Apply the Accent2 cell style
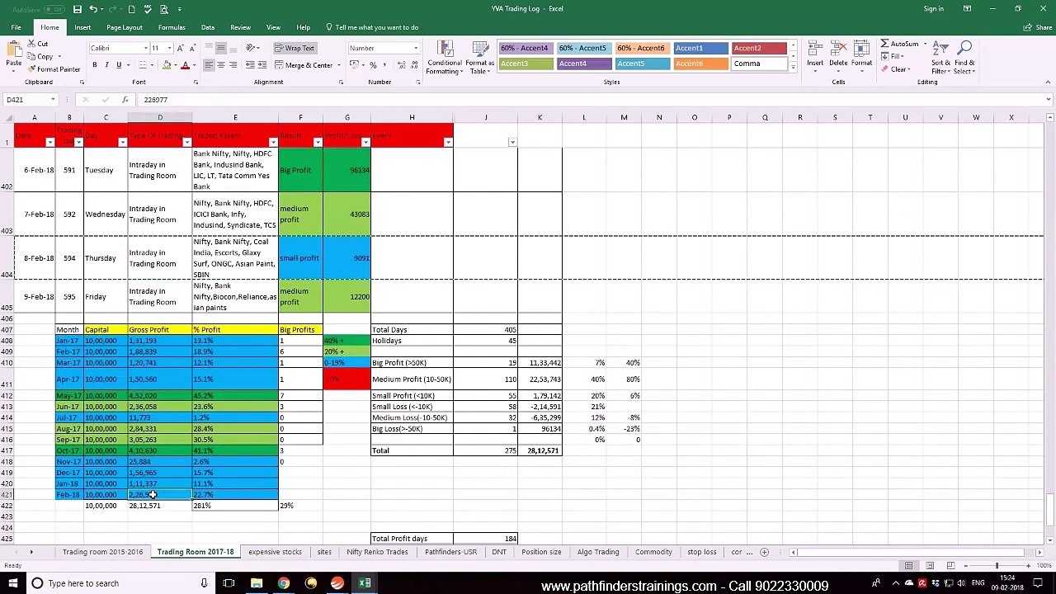Viewport: 1056px width, 594px height. 758,48
